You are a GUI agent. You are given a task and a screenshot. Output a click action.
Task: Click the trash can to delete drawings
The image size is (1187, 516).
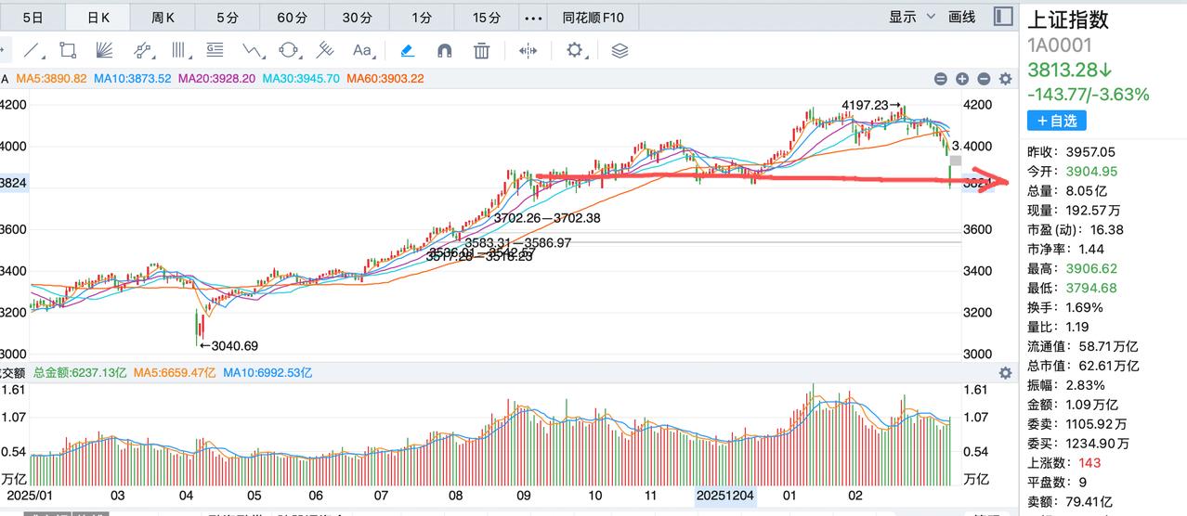[x=481, y=50]
